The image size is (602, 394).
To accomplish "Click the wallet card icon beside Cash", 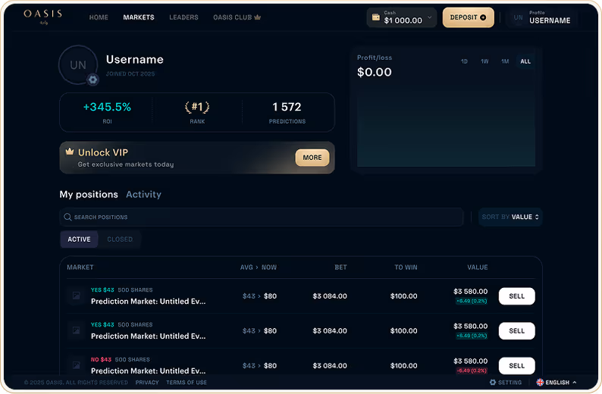I will click(x=375, y=17).
